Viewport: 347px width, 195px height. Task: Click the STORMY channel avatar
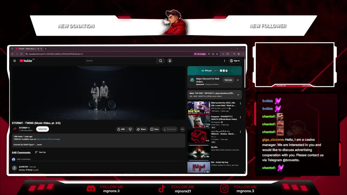15,129
